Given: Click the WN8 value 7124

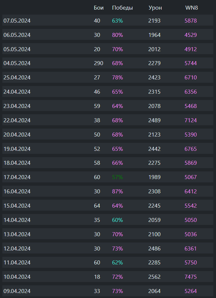Looking at the screenshot, I should [x=191, y=120].
